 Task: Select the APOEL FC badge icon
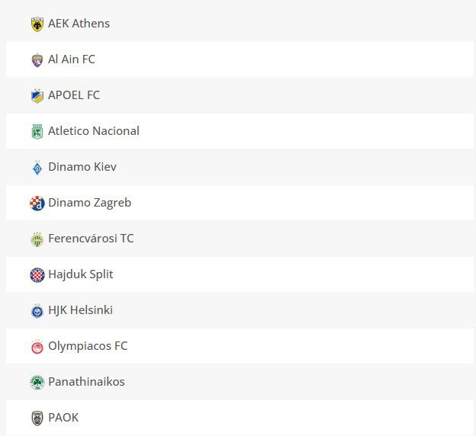click(37, 96)
